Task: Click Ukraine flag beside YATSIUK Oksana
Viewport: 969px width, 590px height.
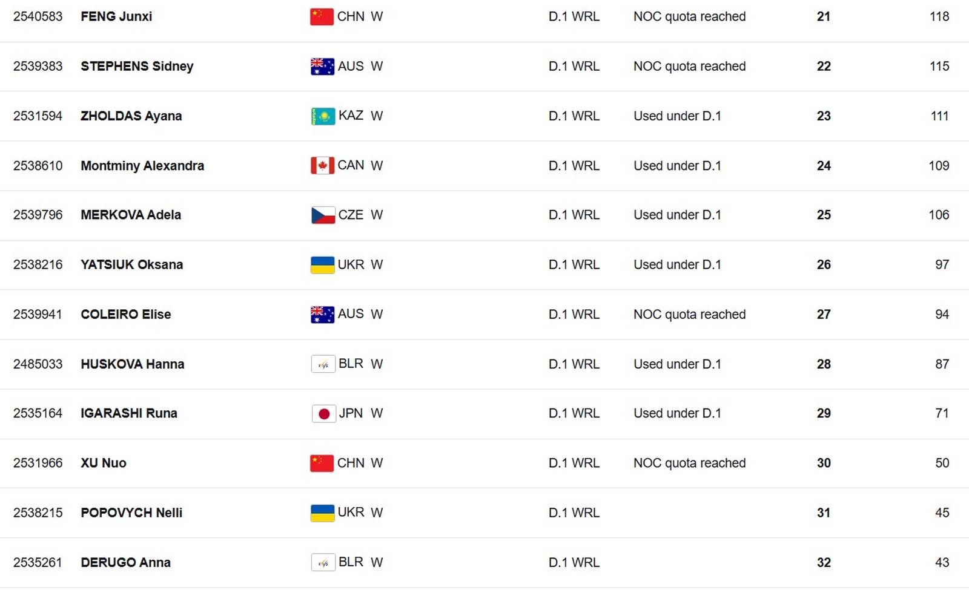Action: 322,264
